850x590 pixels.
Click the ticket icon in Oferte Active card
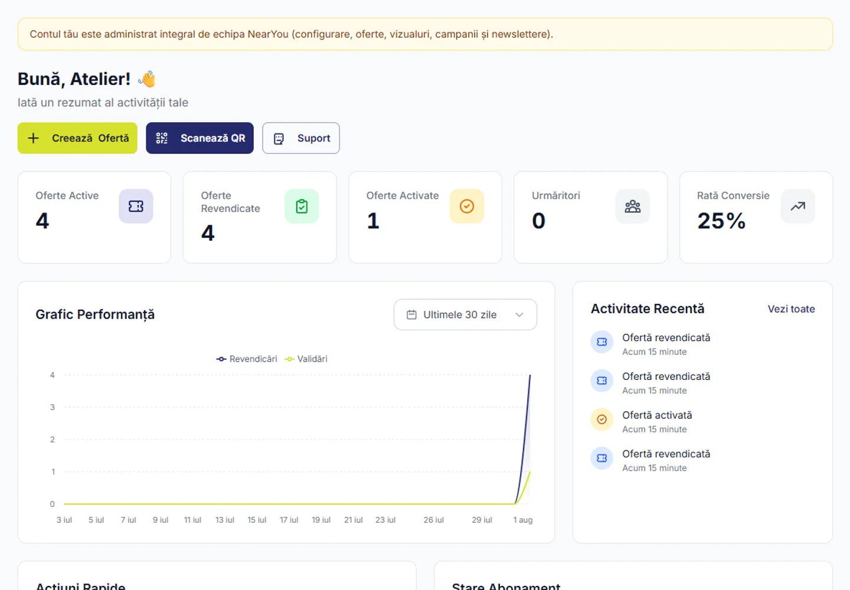[x=136, y=206]
